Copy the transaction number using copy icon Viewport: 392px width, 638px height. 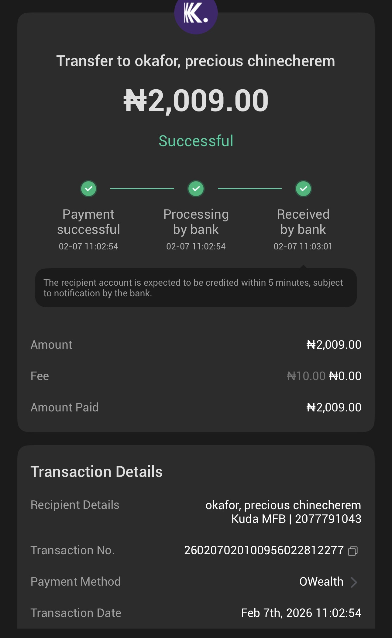352,551
